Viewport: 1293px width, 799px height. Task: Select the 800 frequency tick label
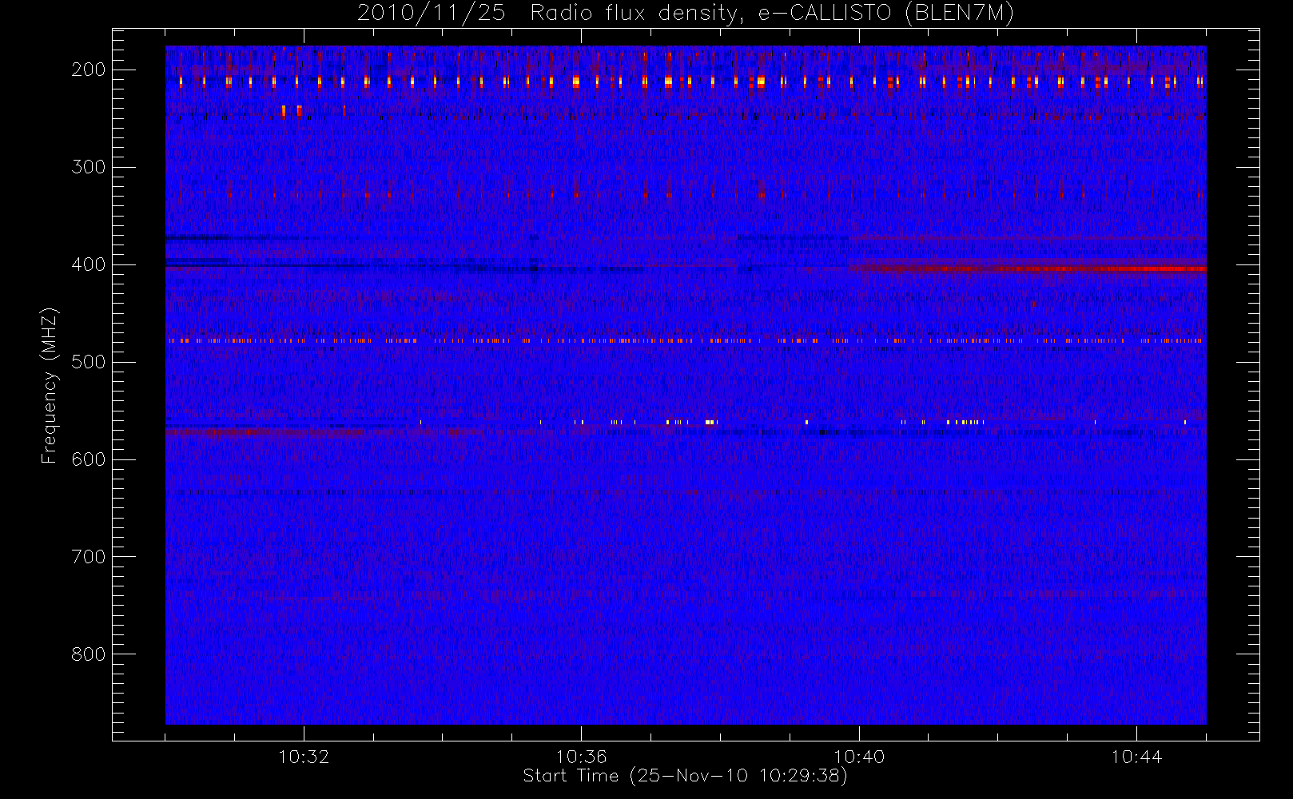[x=89, y=654]
